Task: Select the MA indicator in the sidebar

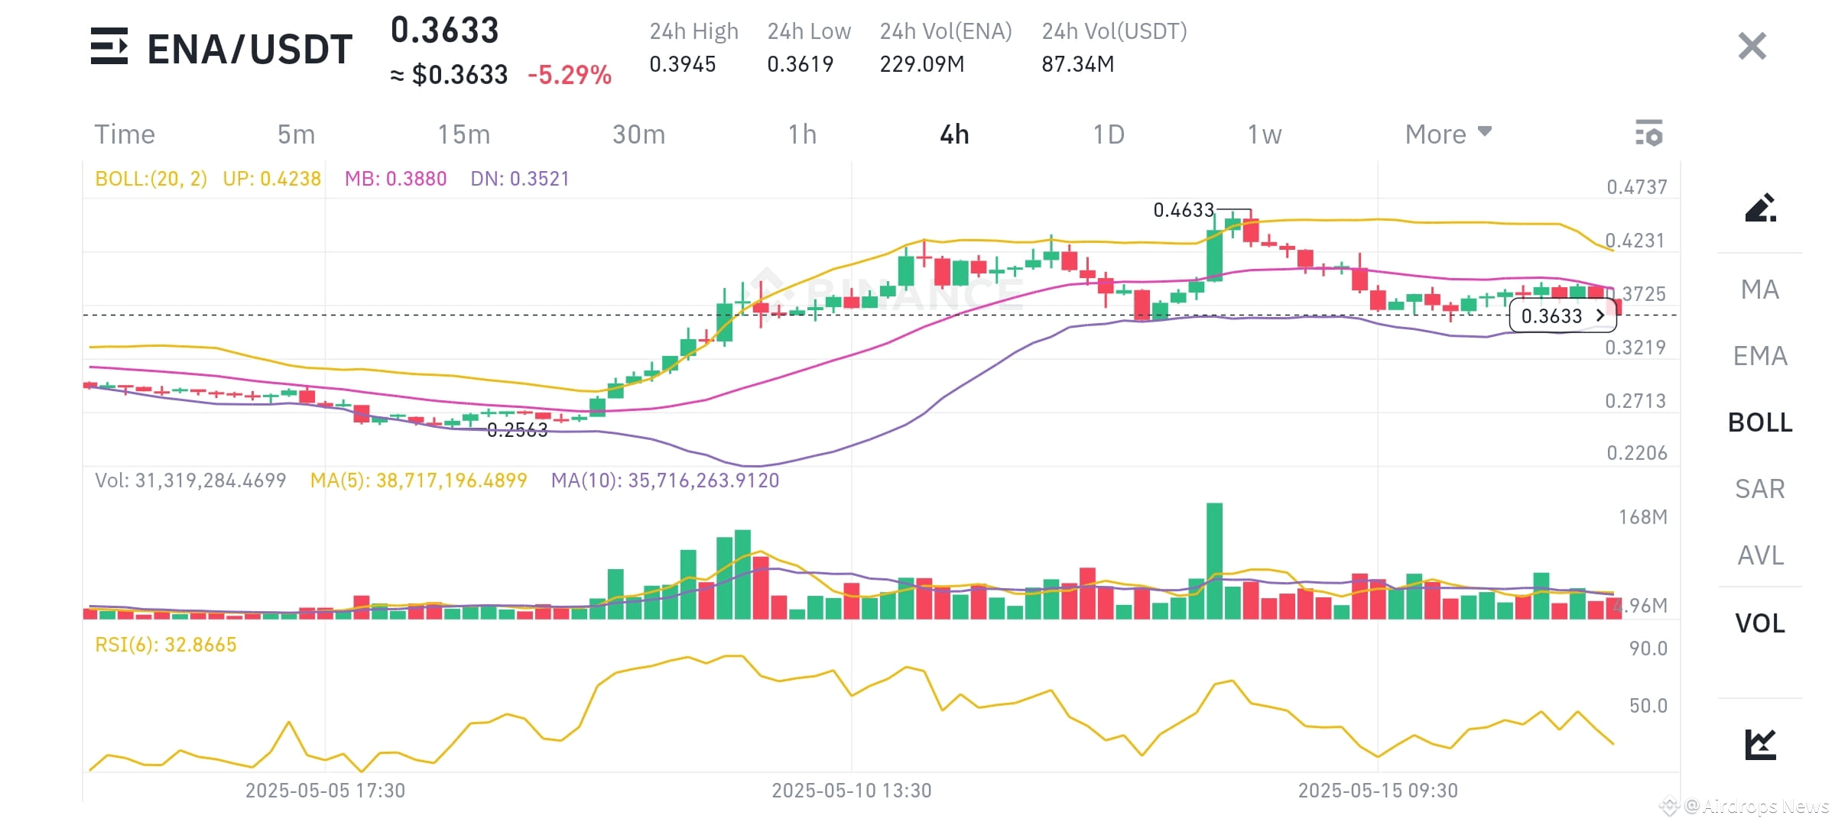Action: (x=1761, y=289)
